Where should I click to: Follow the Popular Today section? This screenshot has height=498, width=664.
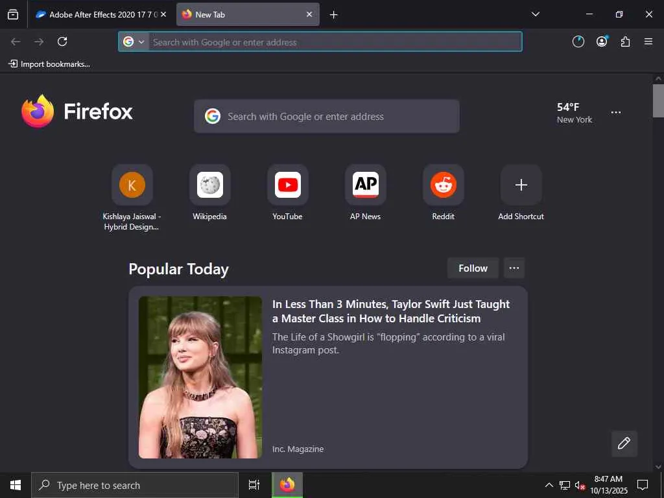473,268
